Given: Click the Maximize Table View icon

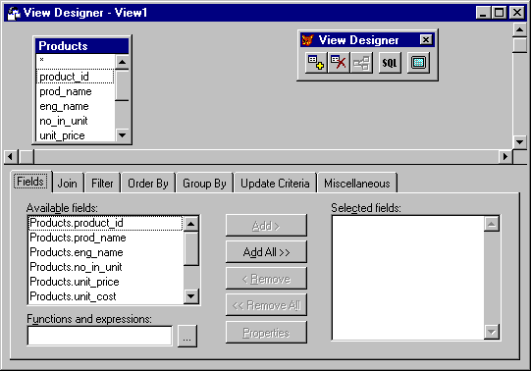Looking at the screenshot, I should tap(418, 63).
